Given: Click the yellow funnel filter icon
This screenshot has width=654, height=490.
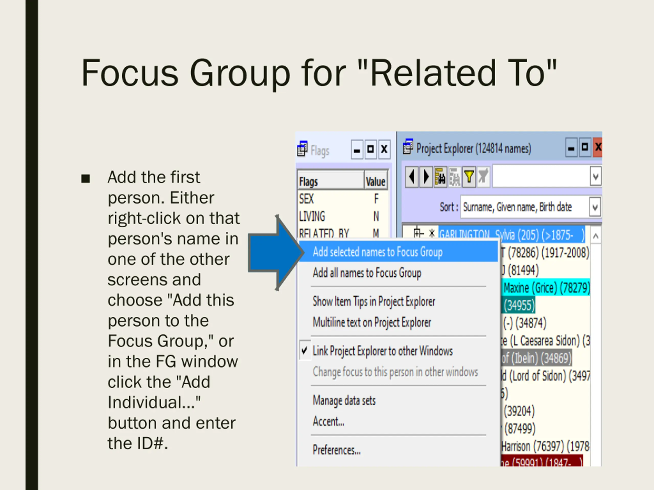Looking at the screenshot, I should click(469, 177).
